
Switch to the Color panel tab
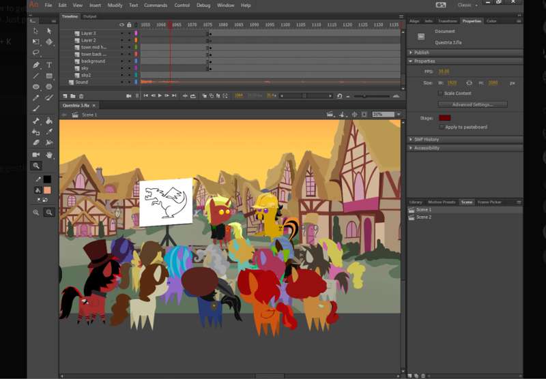[491, 21]
